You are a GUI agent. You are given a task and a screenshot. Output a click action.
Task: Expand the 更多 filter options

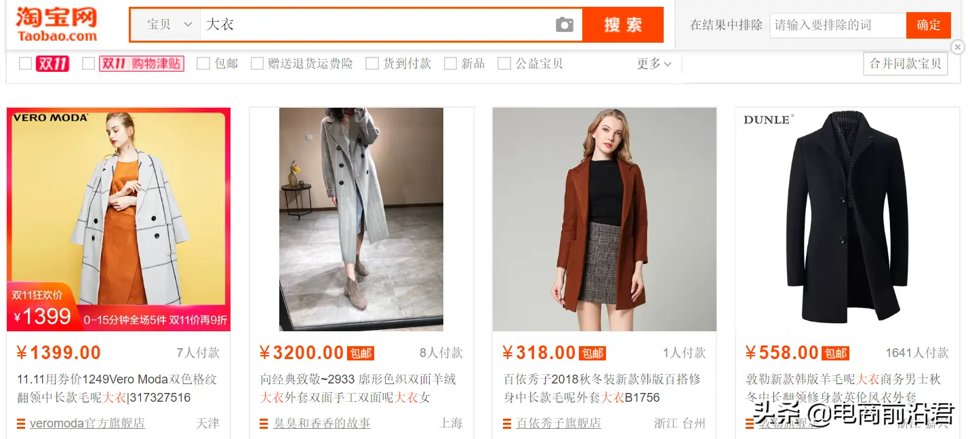654,64
